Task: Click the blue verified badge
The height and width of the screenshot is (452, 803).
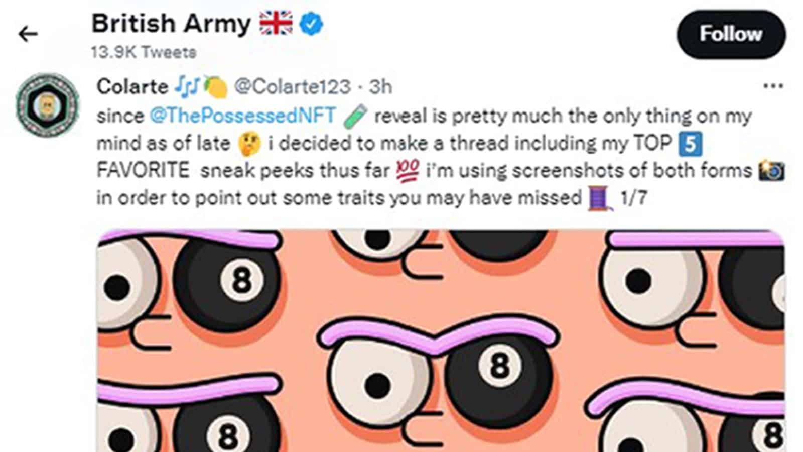Action: tap(311, 24)
